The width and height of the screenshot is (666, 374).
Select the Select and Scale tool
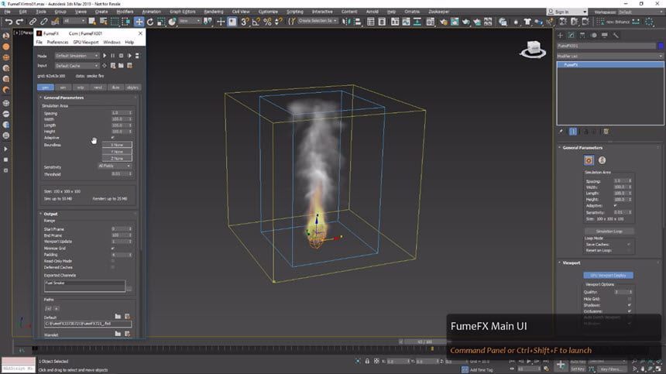pos(161,22)
